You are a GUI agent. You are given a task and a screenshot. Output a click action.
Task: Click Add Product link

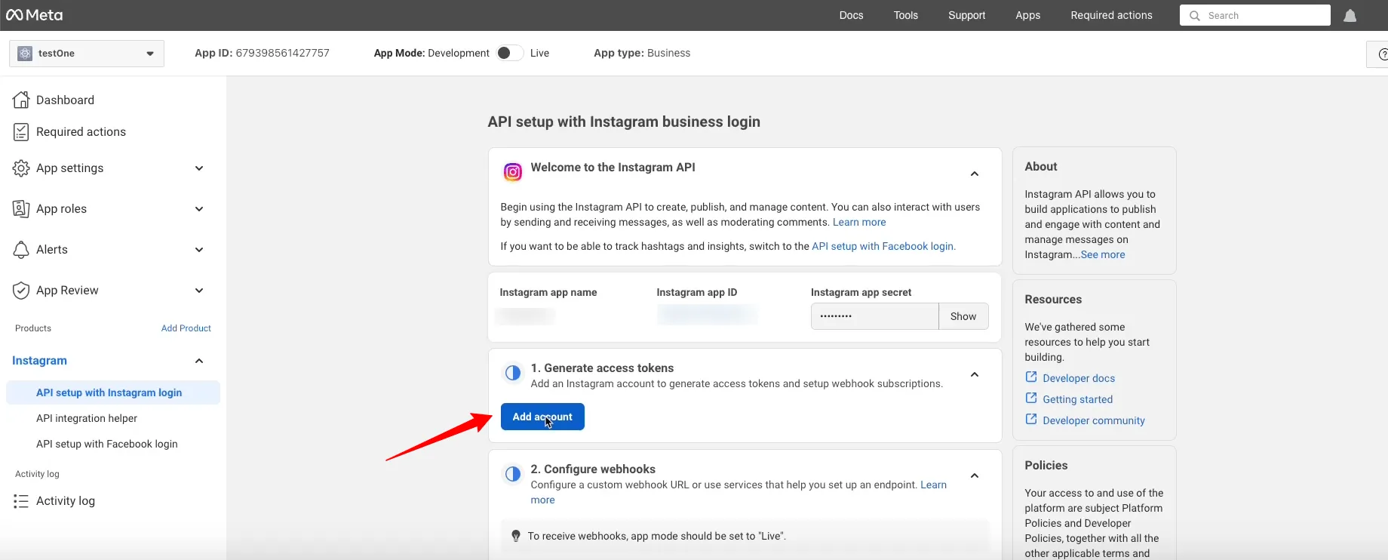coord(186,328)
